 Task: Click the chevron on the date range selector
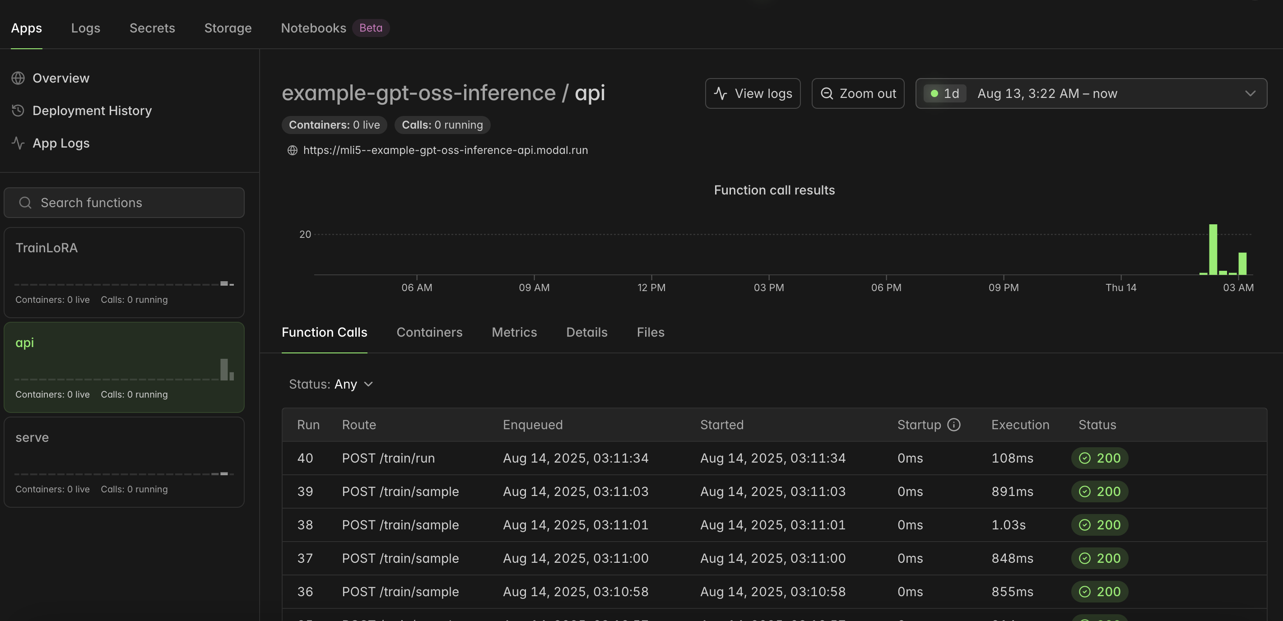click(1250, 93)
